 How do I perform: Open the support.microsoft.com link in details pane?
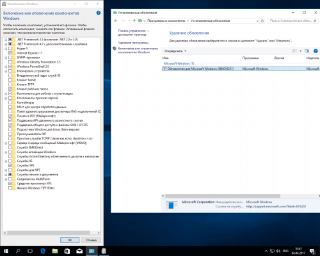coord(276,207)
